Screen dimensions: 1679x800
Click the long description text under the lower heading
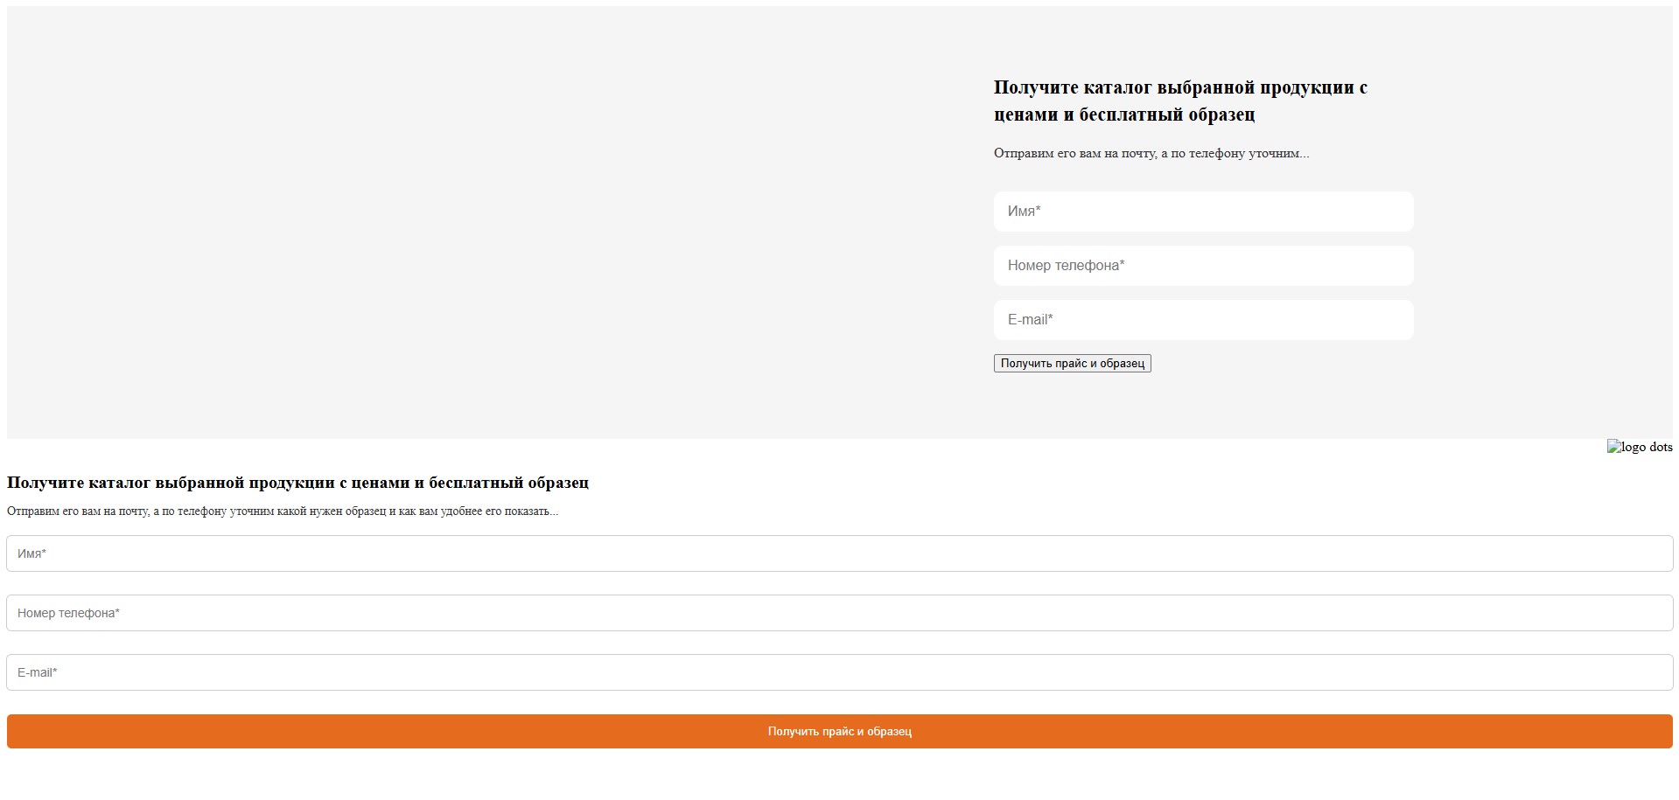coord(282,511)
